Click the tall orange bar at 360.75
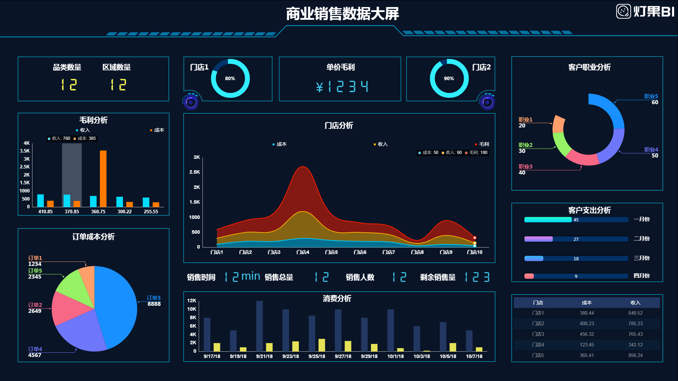This screenshot has height=381, width=678. coord(103,179)
